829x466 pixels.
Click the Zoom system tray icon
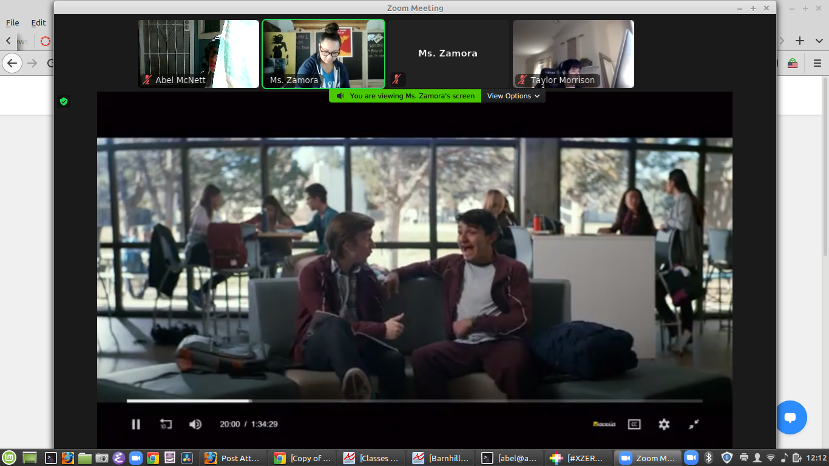tap(691, 458)
